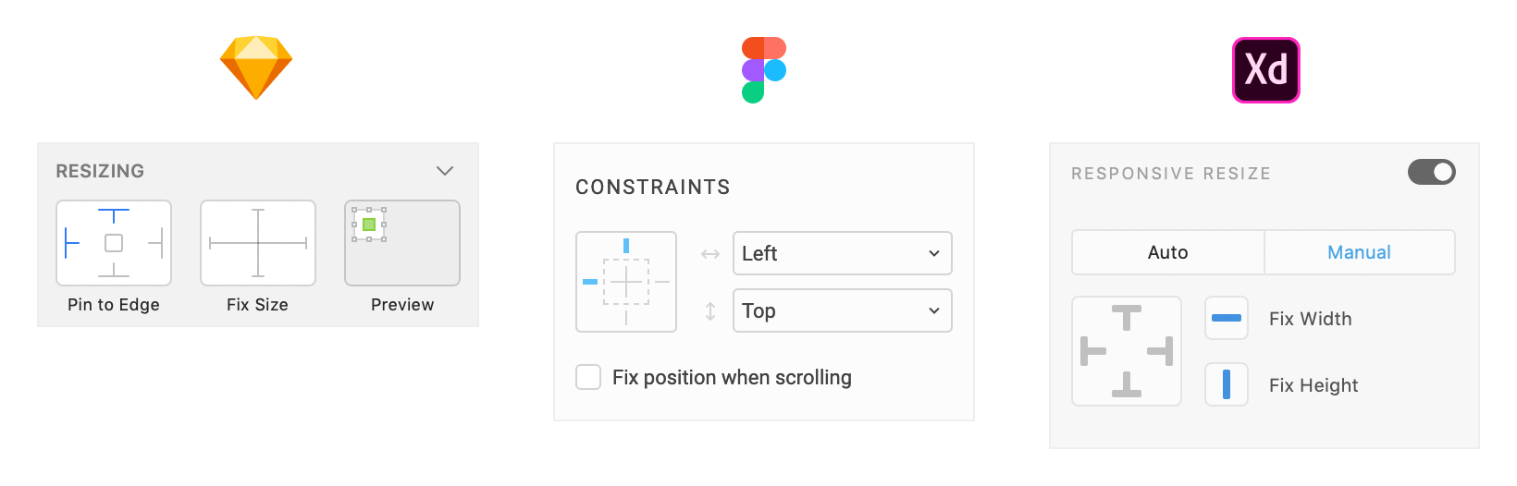Click the Adobe XD logo icon
Viewport: 1517px width, 486px height.
click(x=1266, y=70)
